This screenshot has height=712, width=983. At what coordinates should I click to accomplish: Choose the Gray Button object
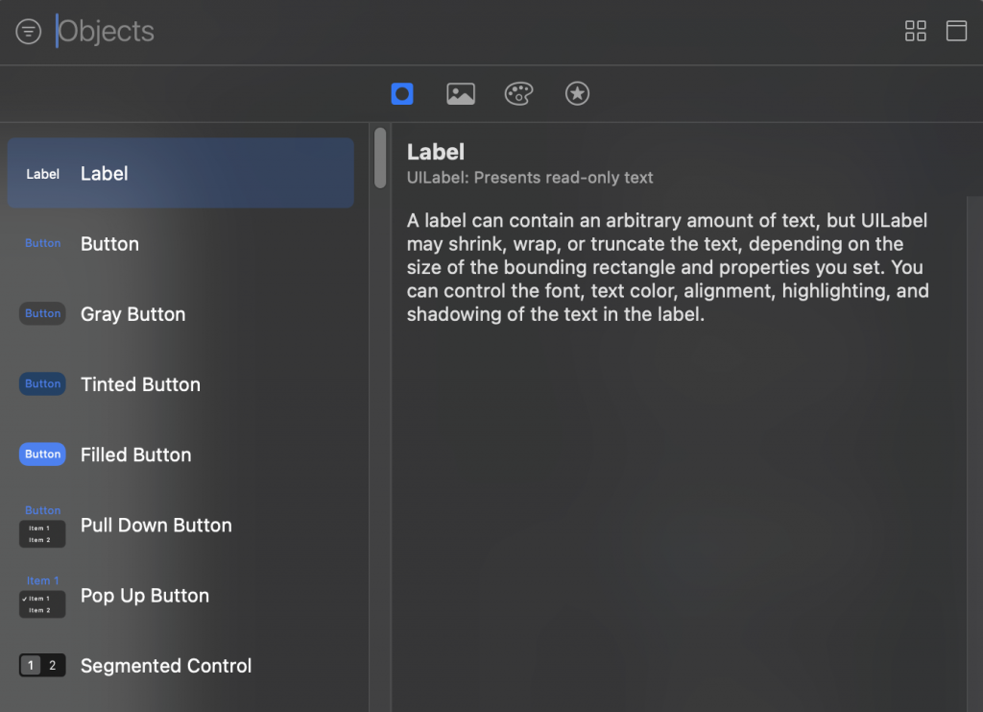[x=180, y=314]
